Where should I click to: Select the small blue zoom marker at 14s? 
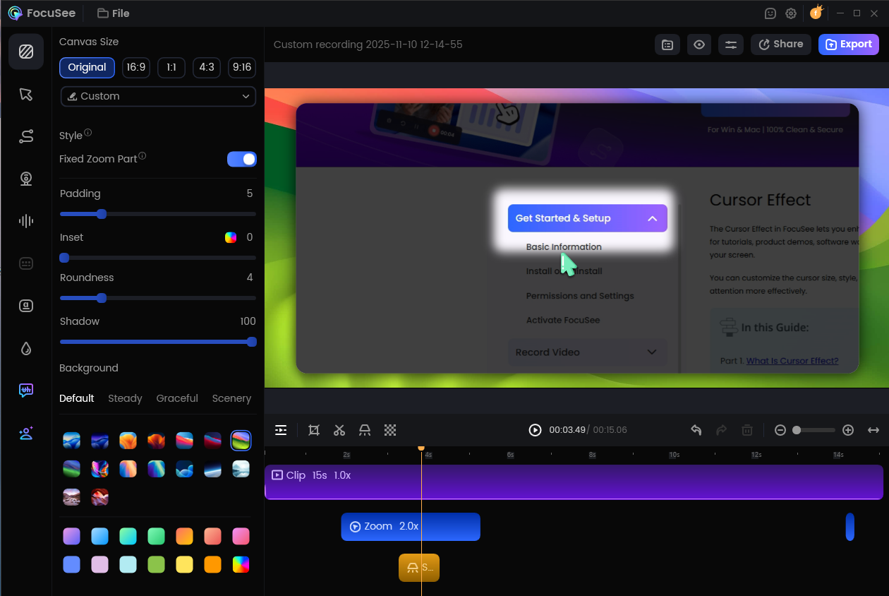(850, 527)
